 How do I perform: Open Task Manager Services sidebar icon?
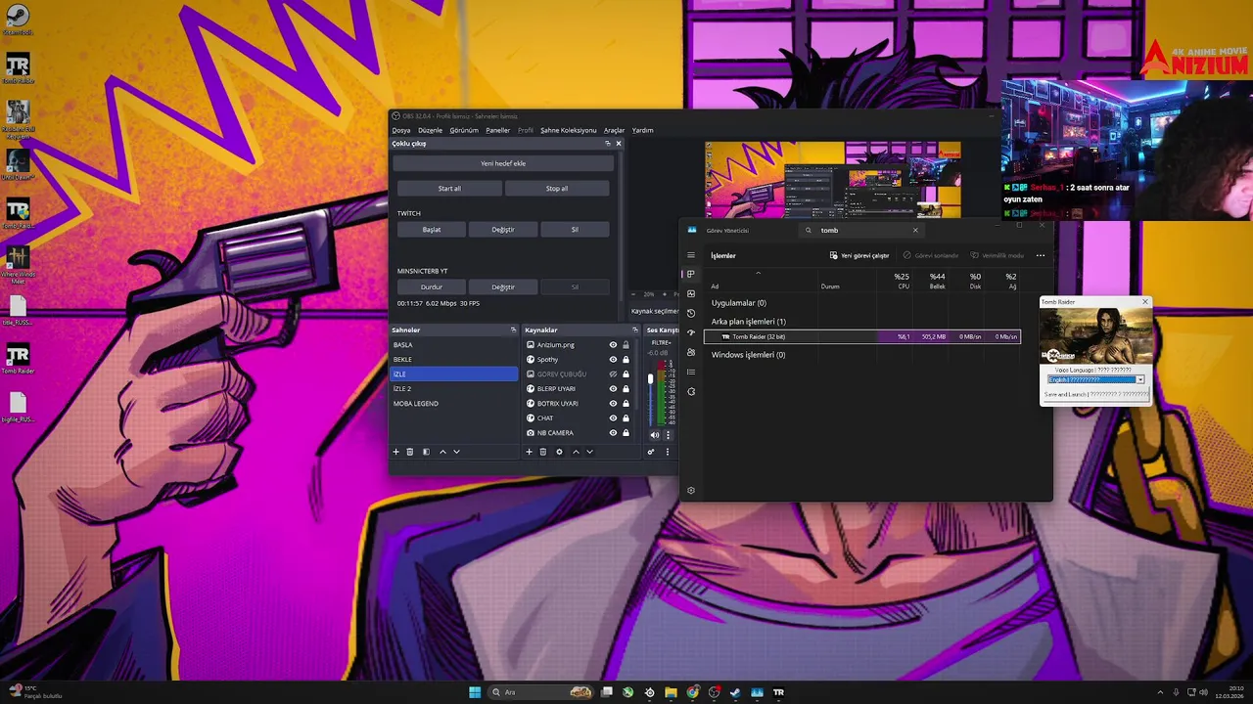[691, 391]
